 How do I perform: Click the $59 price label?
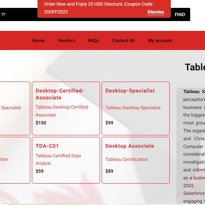tap(39, 171)
